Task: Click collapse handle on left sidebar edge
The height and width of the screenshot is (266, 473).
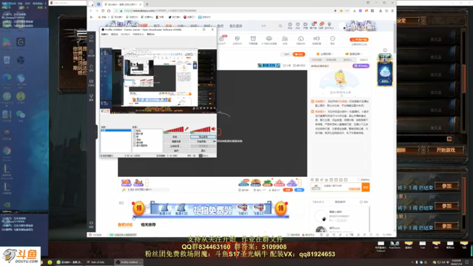Action: (96, 132)
